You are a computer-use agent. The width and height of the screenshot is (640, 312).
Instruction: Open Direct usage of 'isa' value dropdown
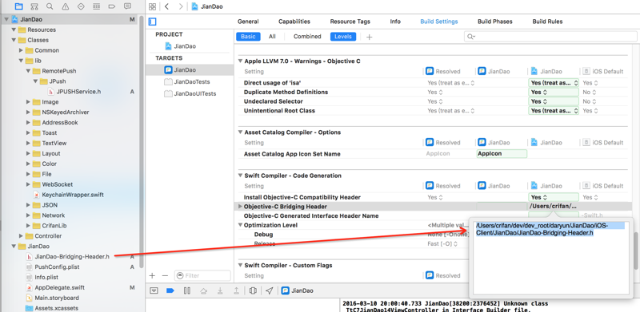pyautogui.click(x=553, y=83)
